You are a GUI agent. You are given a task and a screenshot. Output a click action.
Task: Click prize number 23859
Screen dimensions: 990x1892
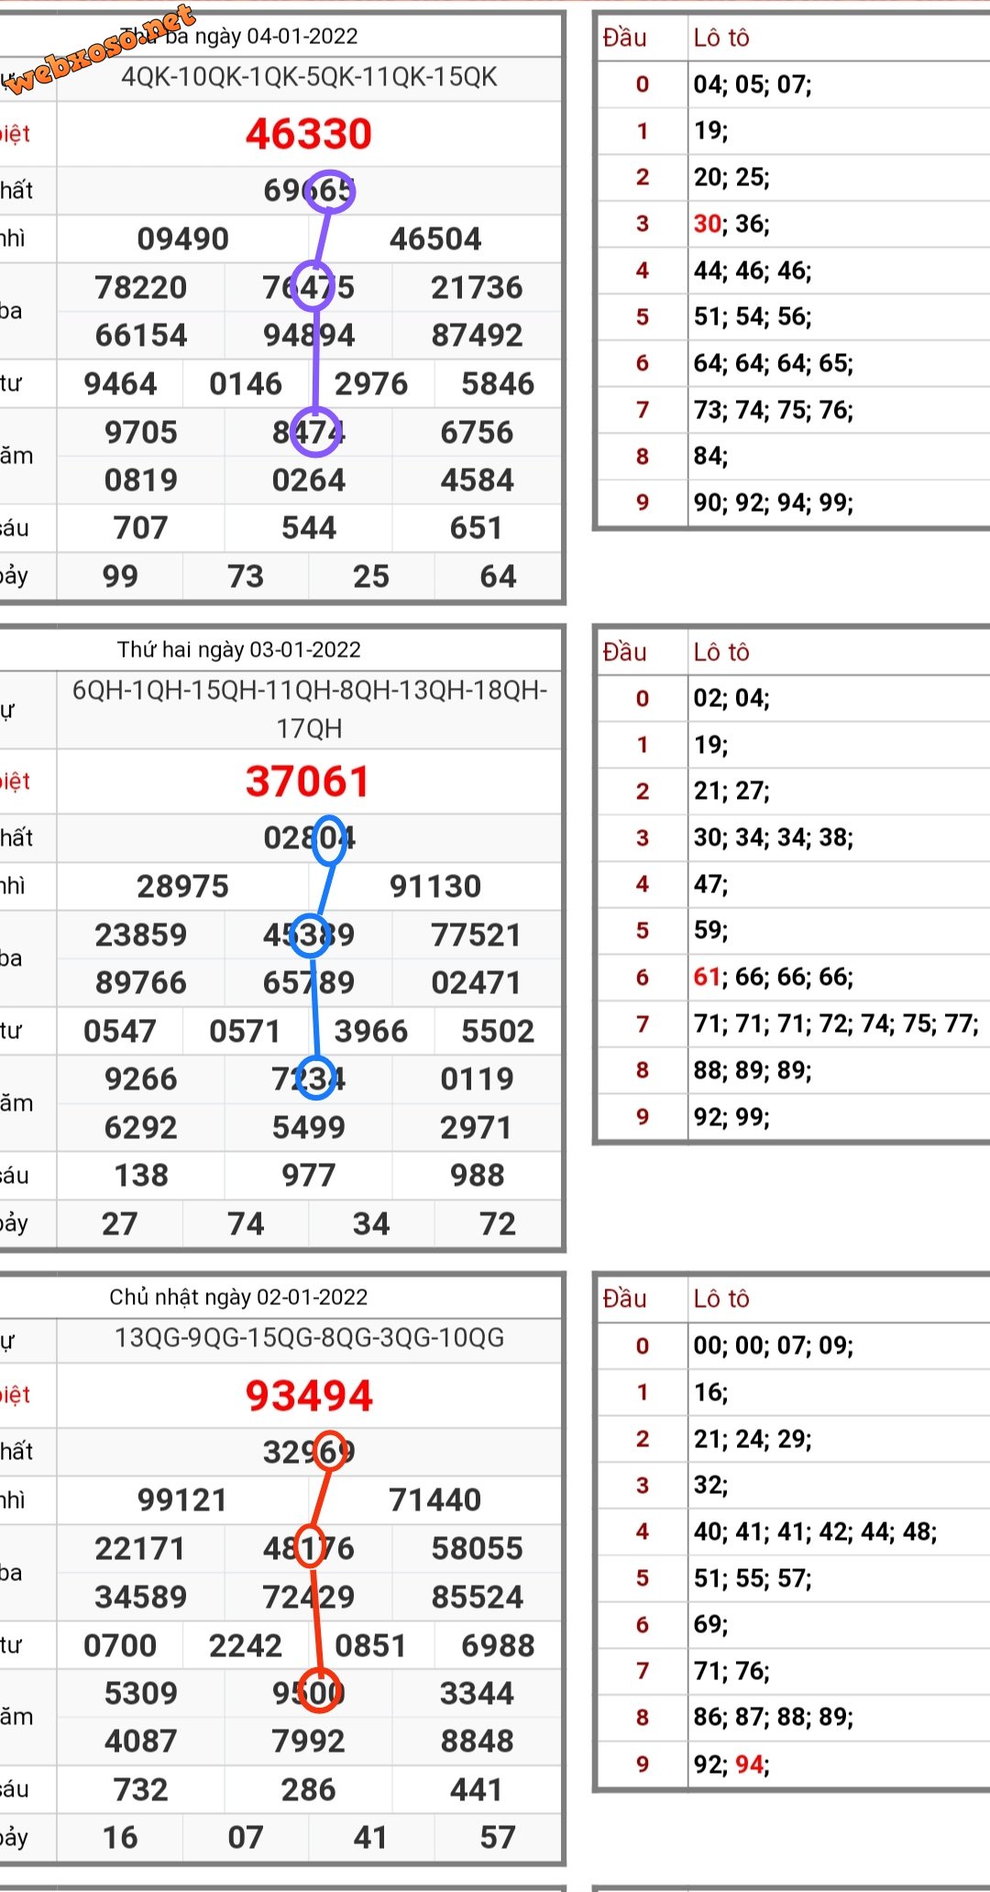(141, 935)
